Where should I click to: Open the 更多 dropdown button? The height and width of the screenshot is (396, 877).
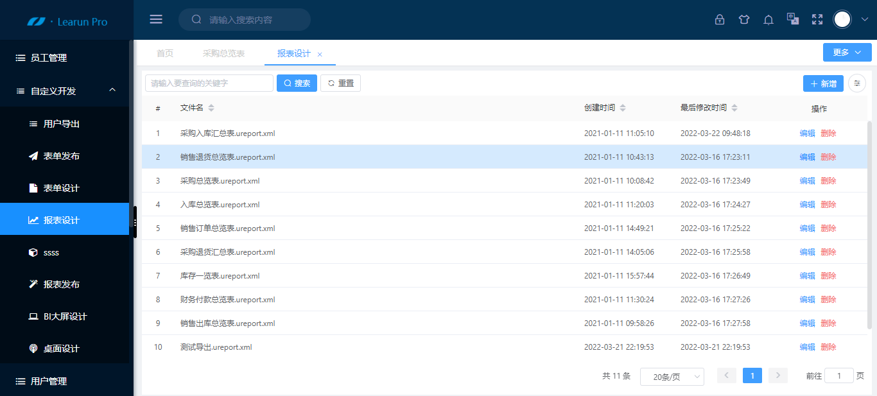pyautogui.click(x=847, y=53)
